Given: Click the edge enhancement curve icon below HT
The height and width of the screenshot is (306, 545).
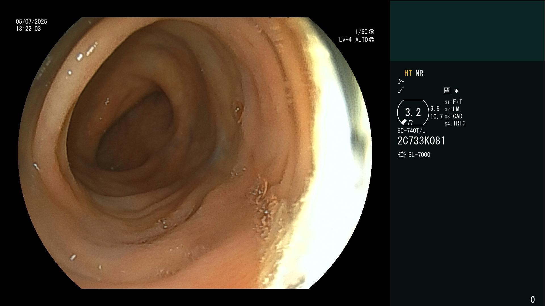Looking at the screenshot, I should pos(401,82).
